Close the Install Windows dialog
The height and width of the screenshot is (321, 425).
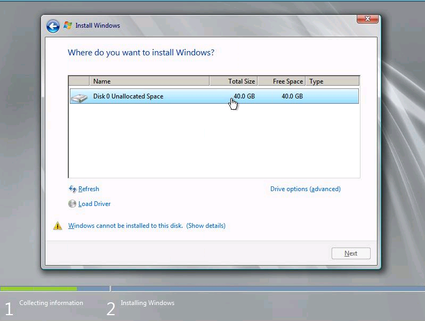pos(367,19)
